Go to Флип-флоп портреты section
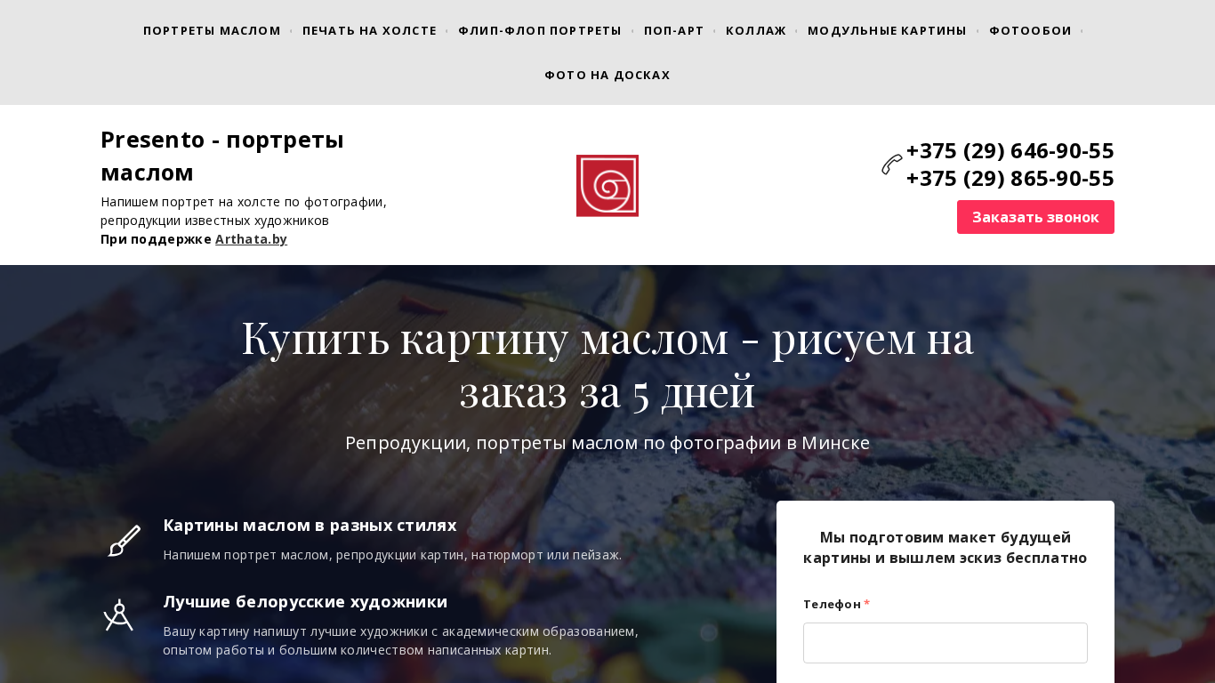The width and height of the screenshot is (1215, 683). (540, 30)
